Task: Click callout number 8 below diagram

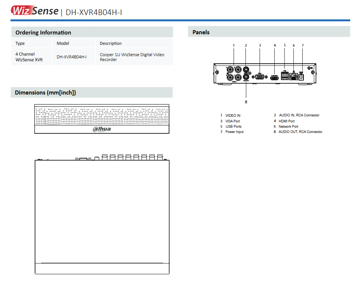Action: 246,102
